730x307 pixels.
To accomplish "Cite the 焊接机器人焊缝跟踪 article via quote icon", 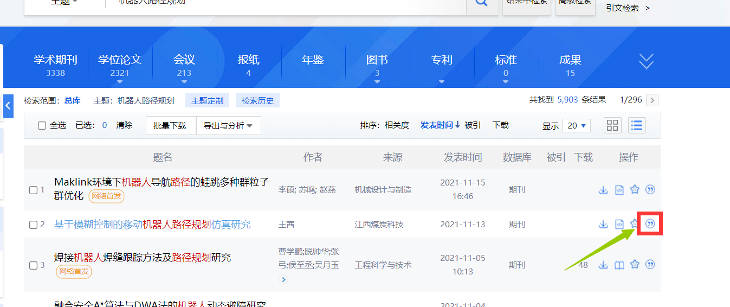I will pyautogui.click(x=651, y=264).
